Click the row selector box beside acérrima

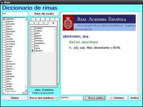(33, 28)
